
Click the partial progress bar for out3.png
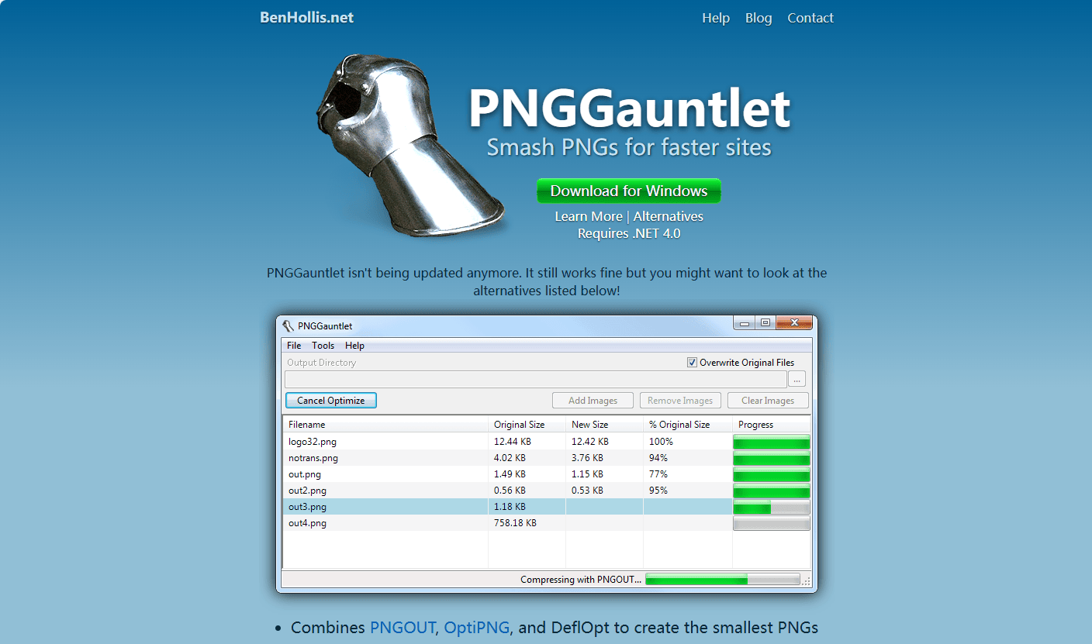[x=772, y=508]
